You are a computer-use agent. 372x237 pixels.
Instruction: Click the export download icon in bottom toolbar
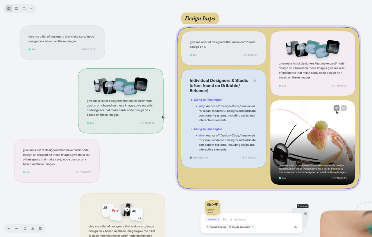pyautogui.click(x=33, y=229)
